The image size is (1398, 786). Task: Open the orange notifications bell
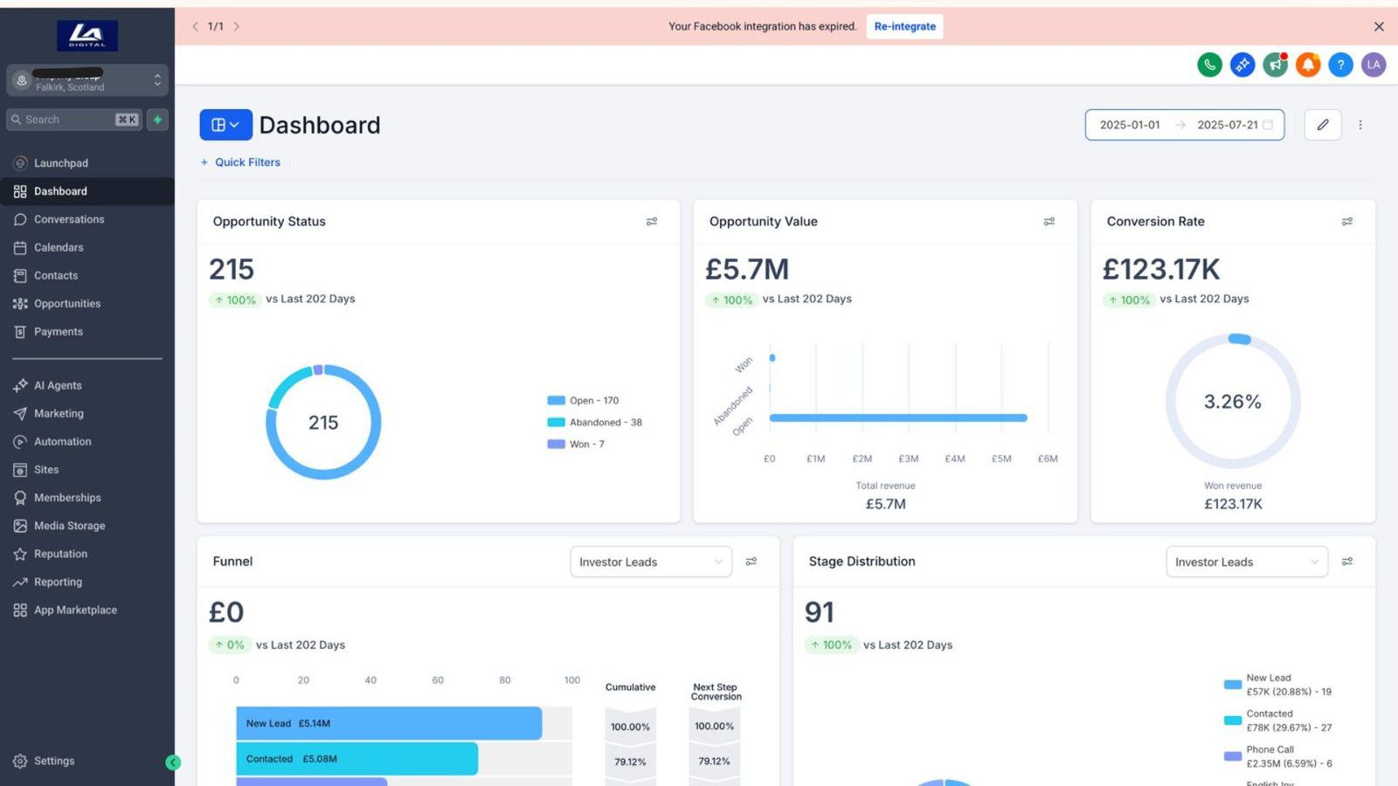click(1308, 65)
